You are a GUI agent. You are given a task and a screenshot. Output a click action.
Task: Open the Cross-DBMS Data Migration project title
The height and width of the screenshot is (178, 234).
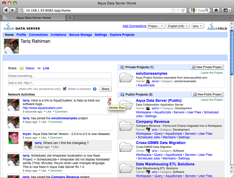pyautogui.click(x=161, y=142)
